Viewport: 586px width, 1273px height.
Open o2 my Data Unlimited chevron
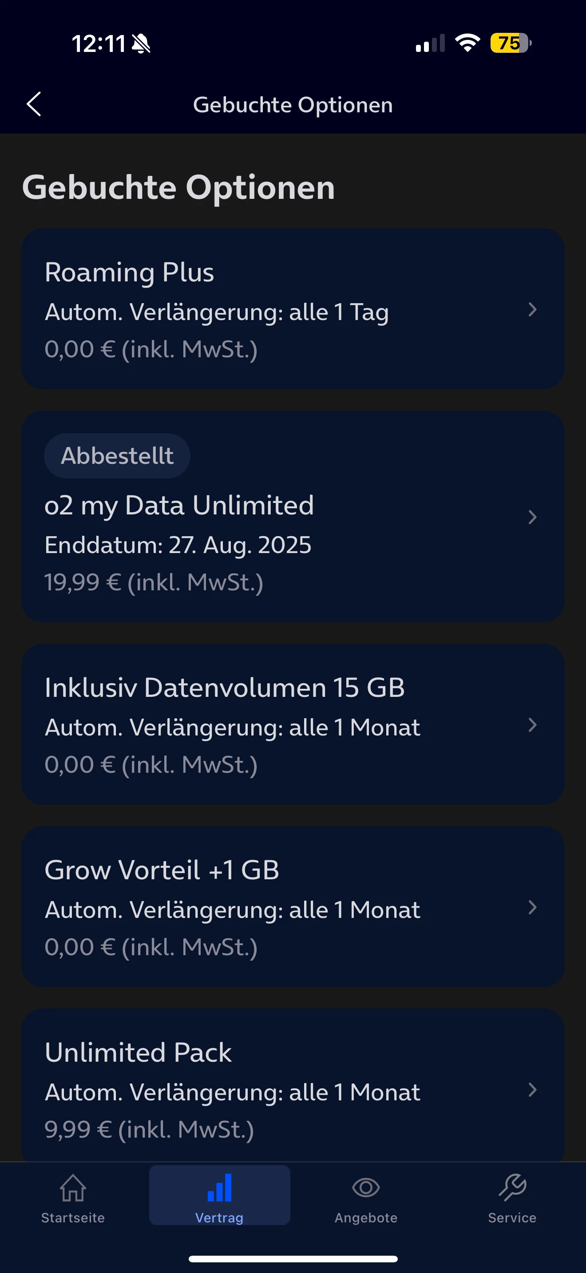pyautogui.click(x=532, y=518)
